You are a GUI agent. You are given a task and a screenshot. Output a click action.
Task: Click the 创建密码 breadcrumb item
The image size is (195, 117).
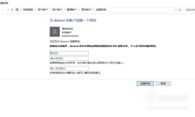[x=101, y=10]
